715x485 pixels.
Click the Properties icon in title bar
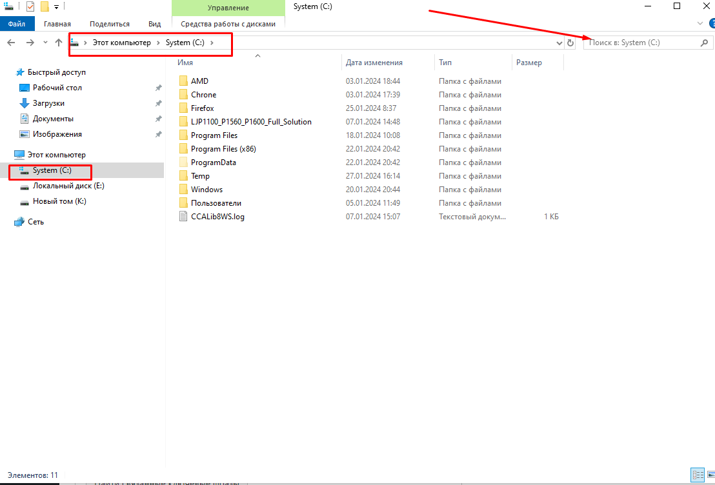coord(30,6)
